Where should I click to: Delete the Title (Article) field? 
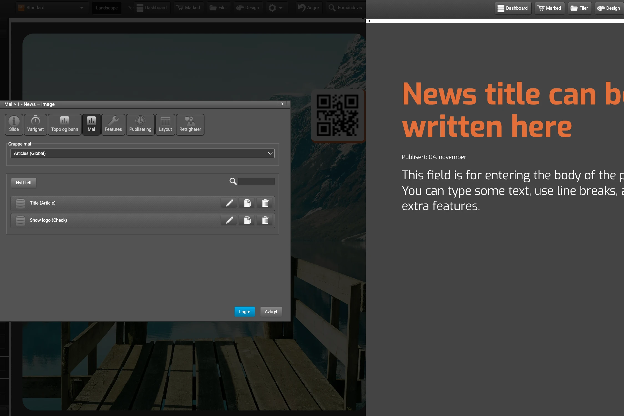265,203
